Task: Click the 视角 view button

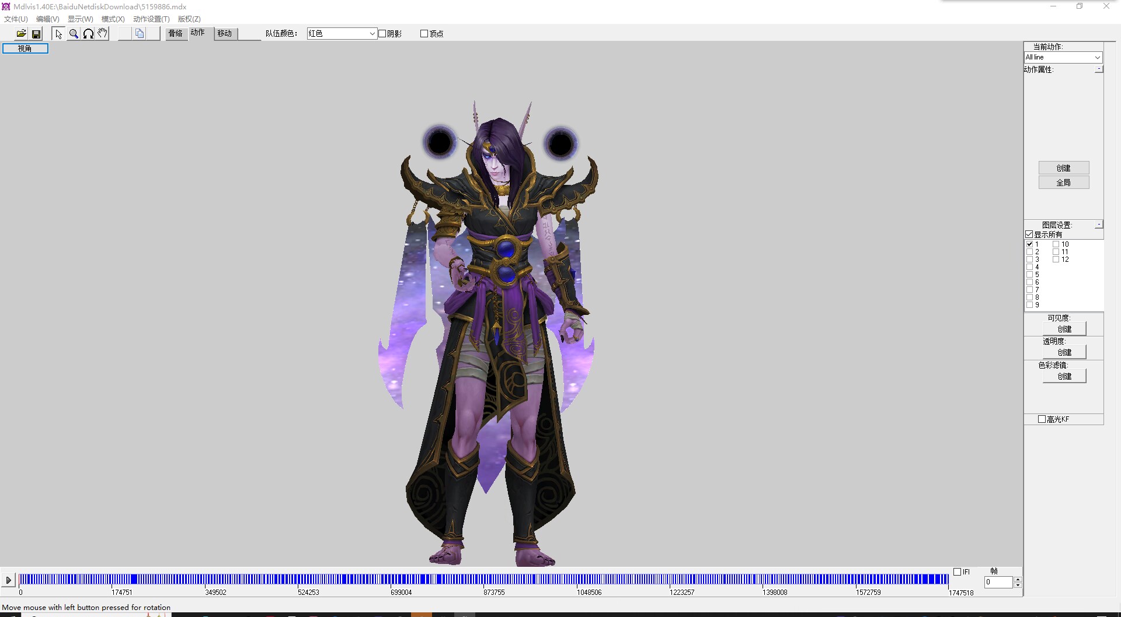Action: [25, 48]
